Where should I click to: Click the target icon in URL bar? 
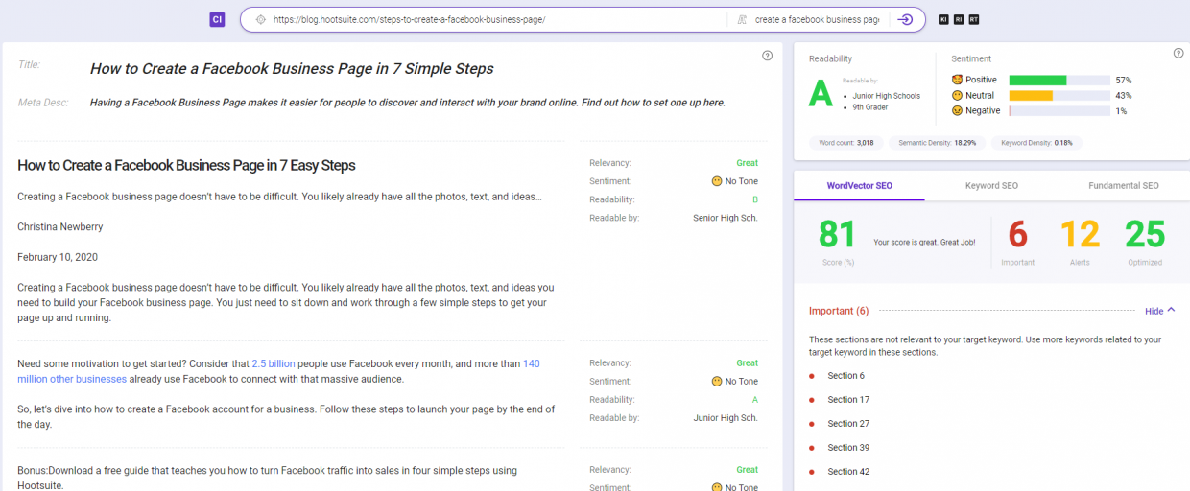coord(259,19)
